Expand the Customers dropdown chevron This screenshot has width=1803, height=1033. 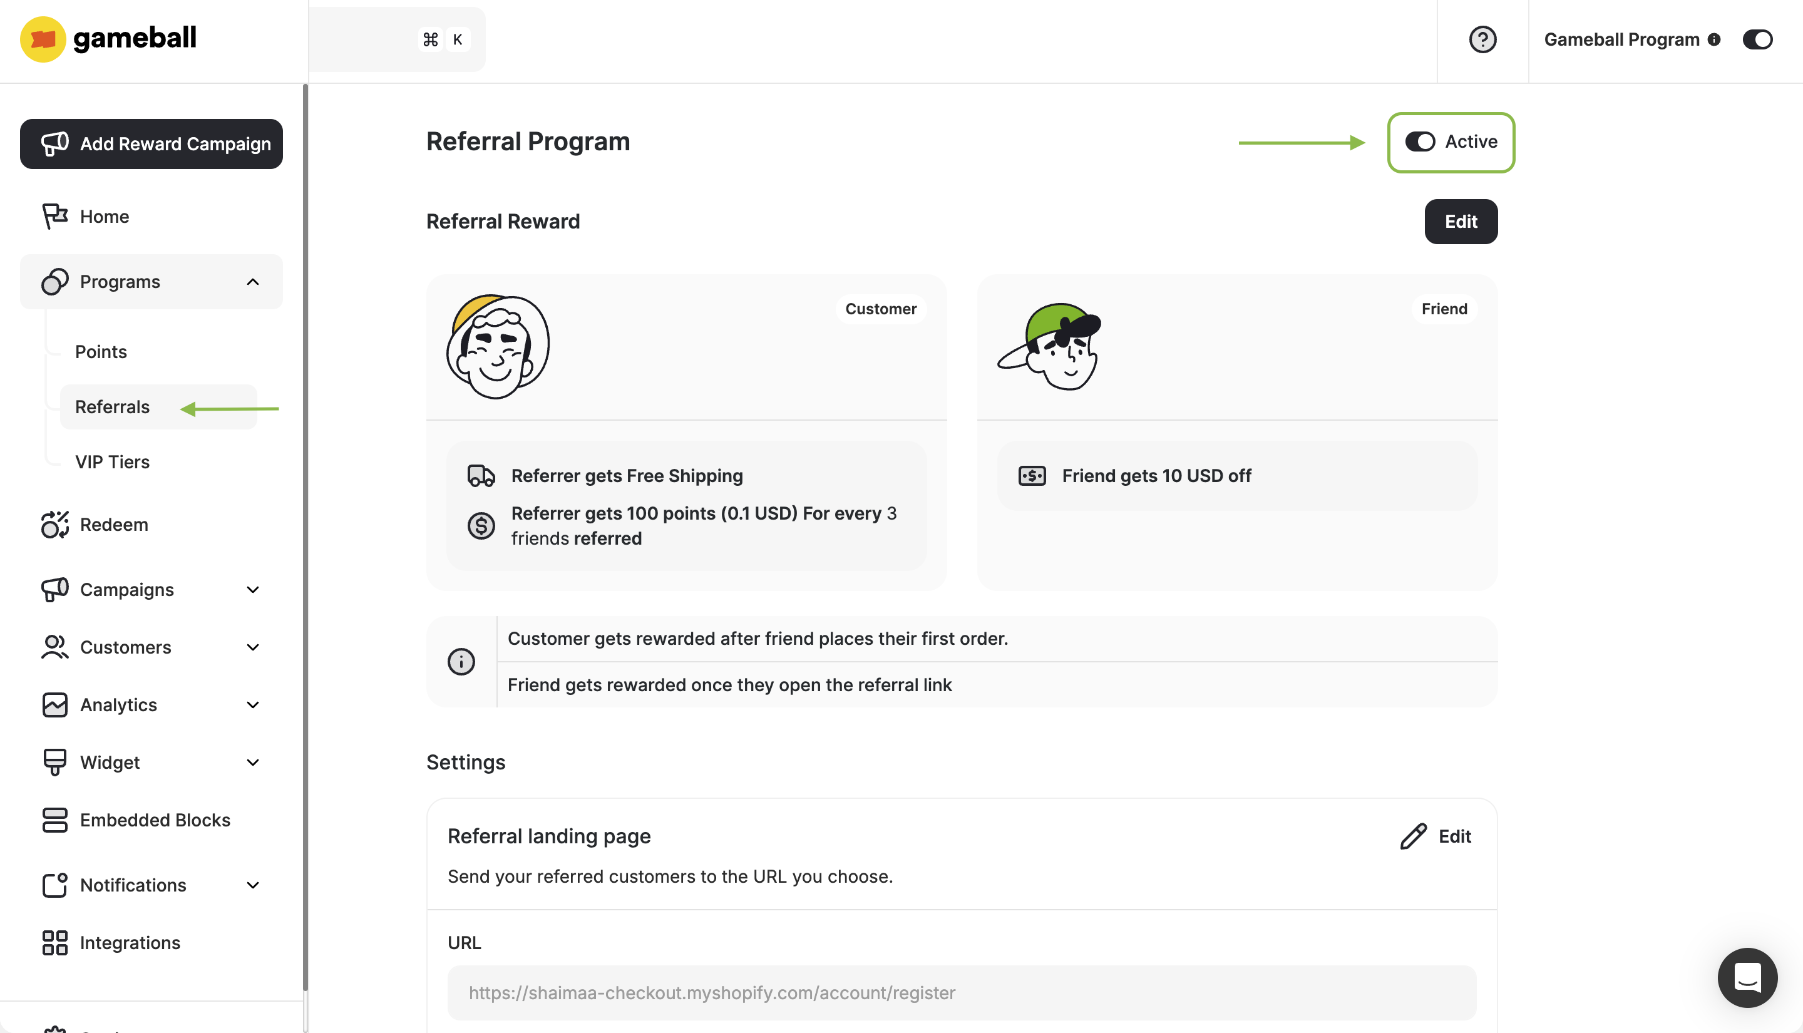coord(252,647)
